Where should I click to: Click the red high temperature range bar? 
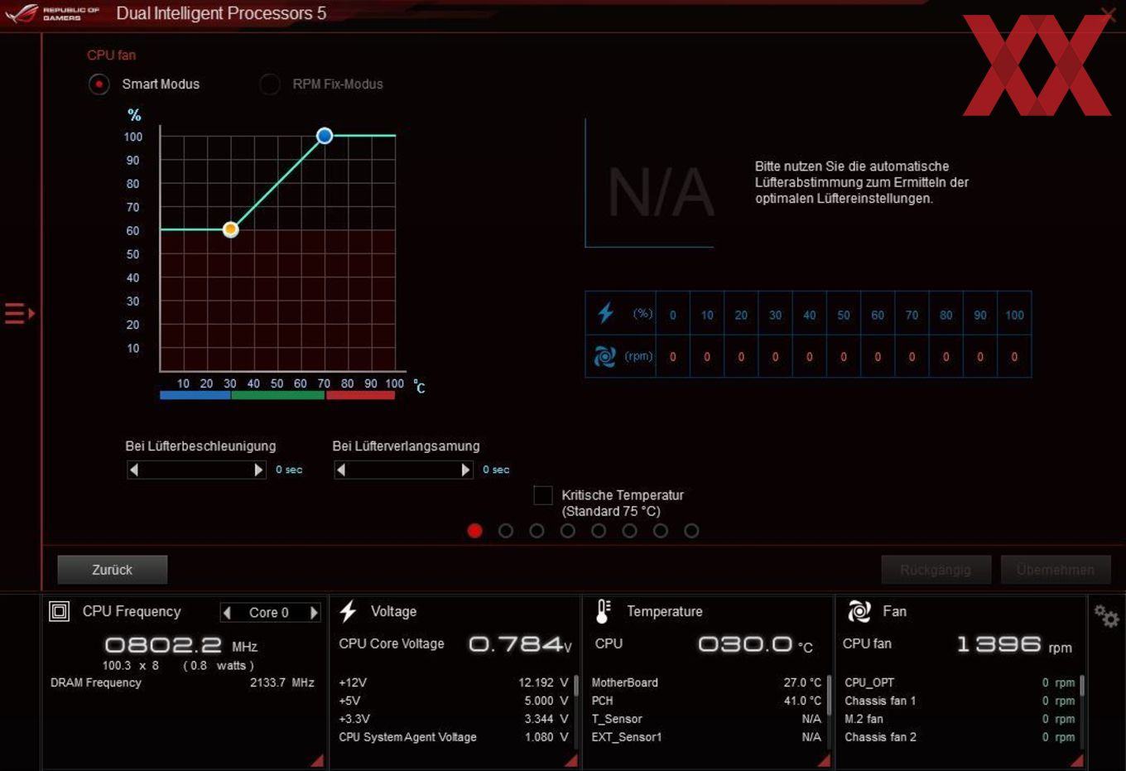point(360,395)
